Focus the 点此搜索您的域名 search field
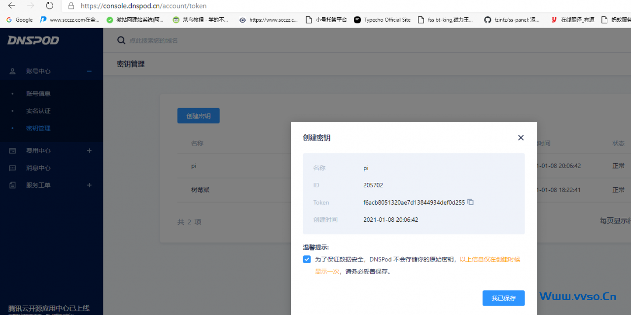The image size is (631, 315). point(153,40)
